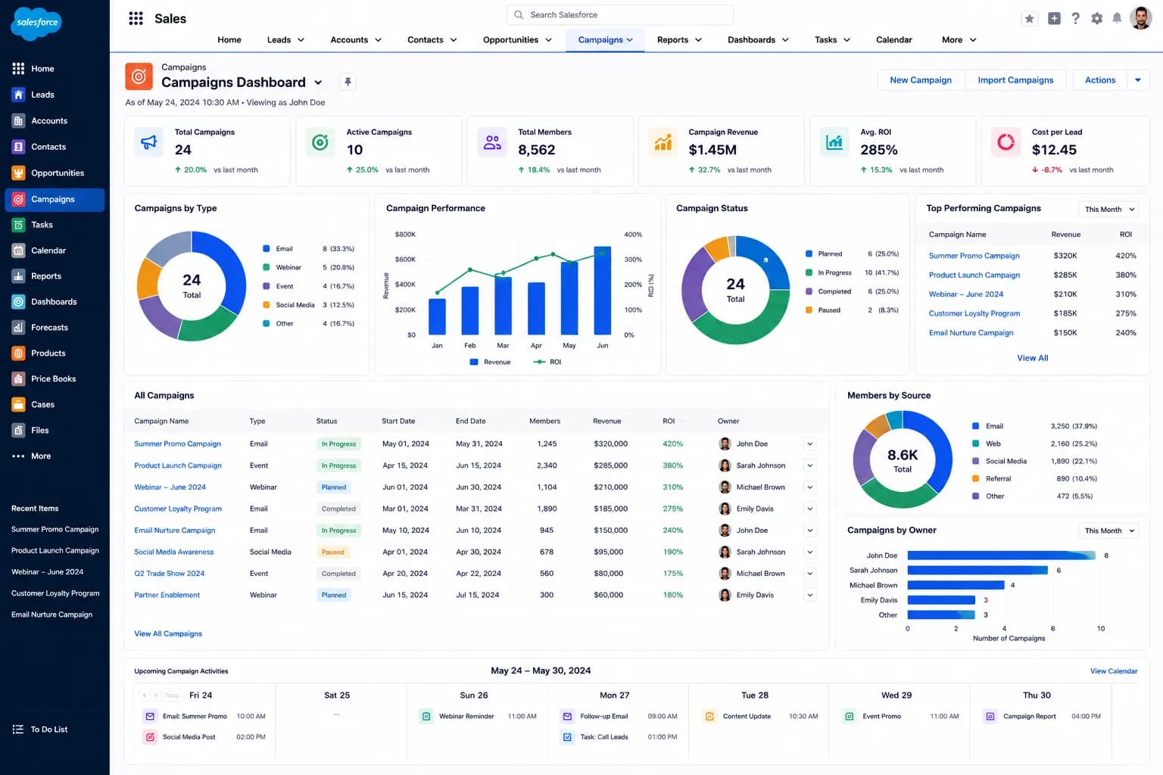Go to the Home navigation tab
This screenshot has width=1163, height=775.
coord(229,40)
